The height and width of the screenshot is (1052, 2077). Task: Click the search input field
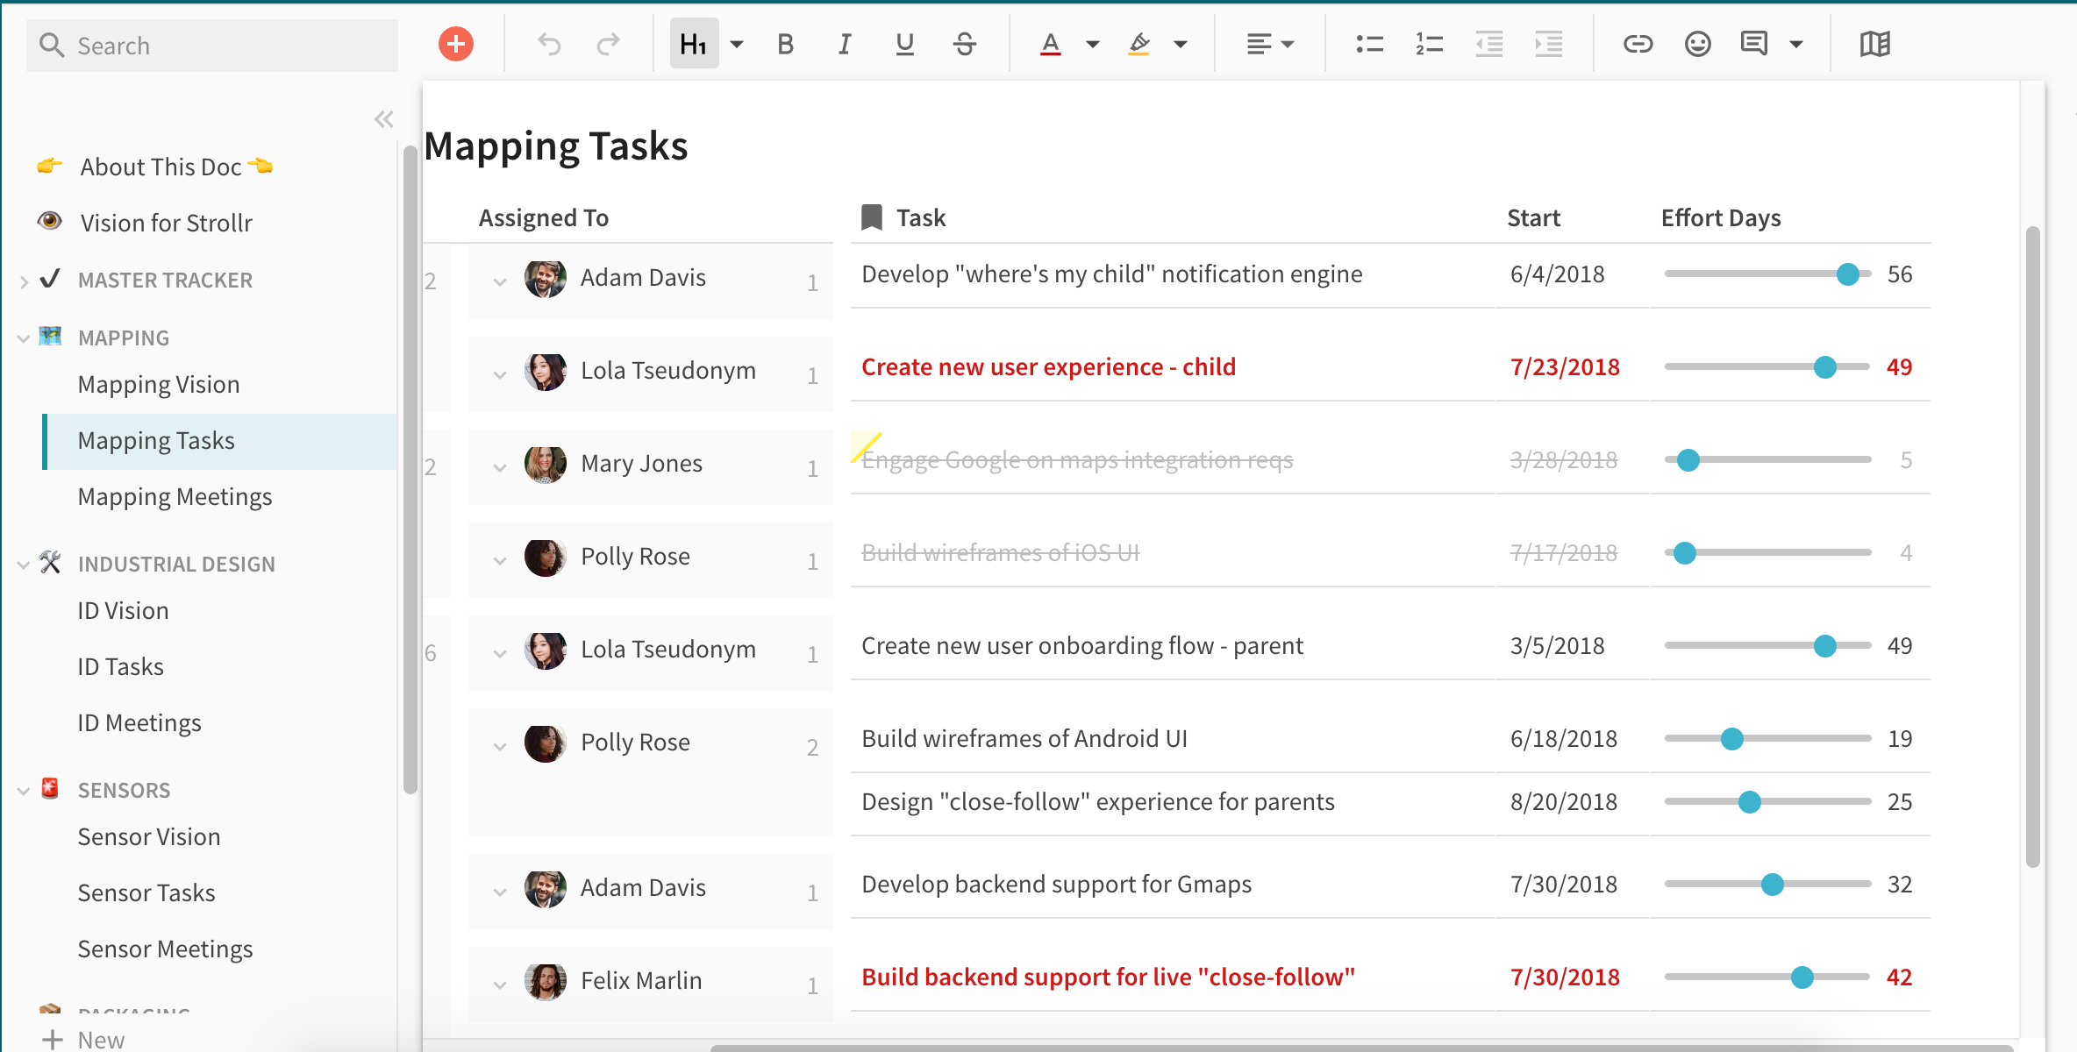pos(208,45)
